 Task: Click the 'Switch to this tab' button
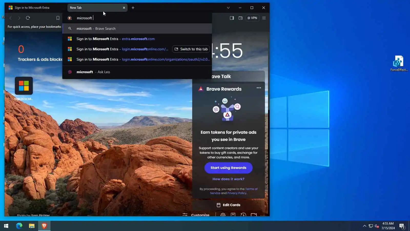click(x=191, y=49)
